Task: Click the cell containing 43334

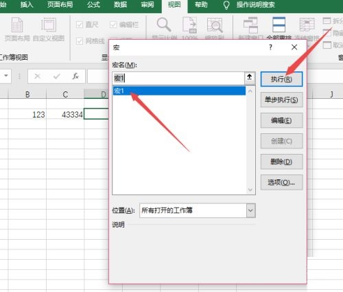Action: (x=65, y=114)
